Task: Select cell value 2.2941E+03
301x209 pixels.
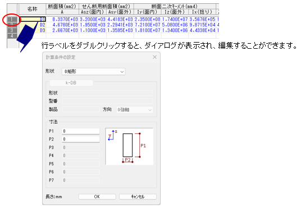Action: [x=120, y=25]
